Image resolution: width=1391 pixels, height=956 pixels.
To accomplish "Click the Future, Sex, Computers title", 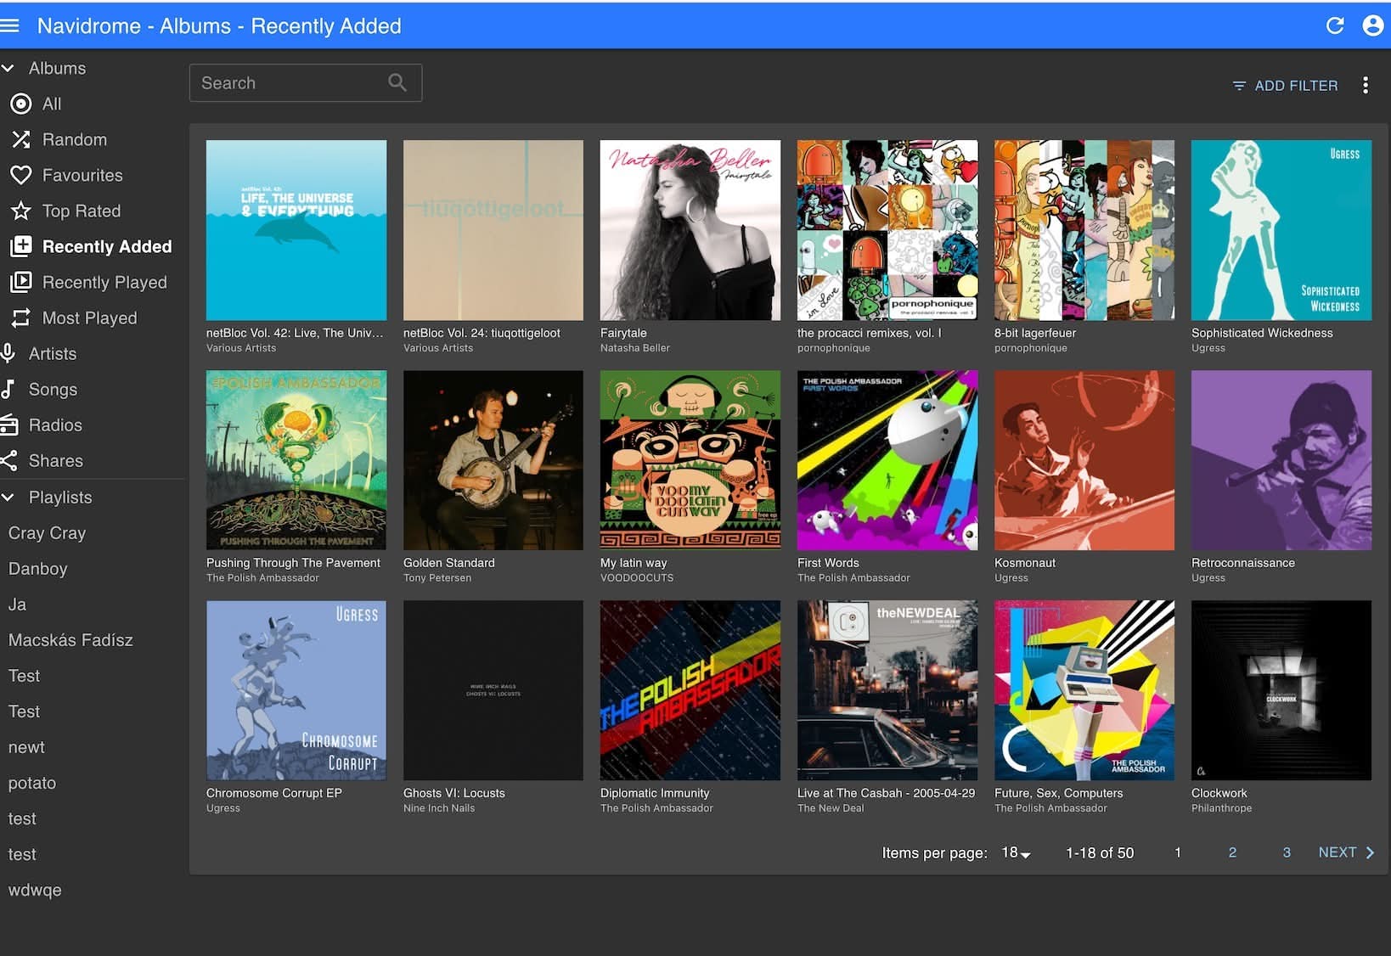I will pos(1058,793).
